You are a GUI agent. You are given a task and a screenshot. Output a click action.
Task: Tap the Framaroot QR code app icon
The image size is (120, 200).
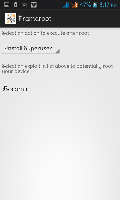pyautogui.click(x=11, y=18)
